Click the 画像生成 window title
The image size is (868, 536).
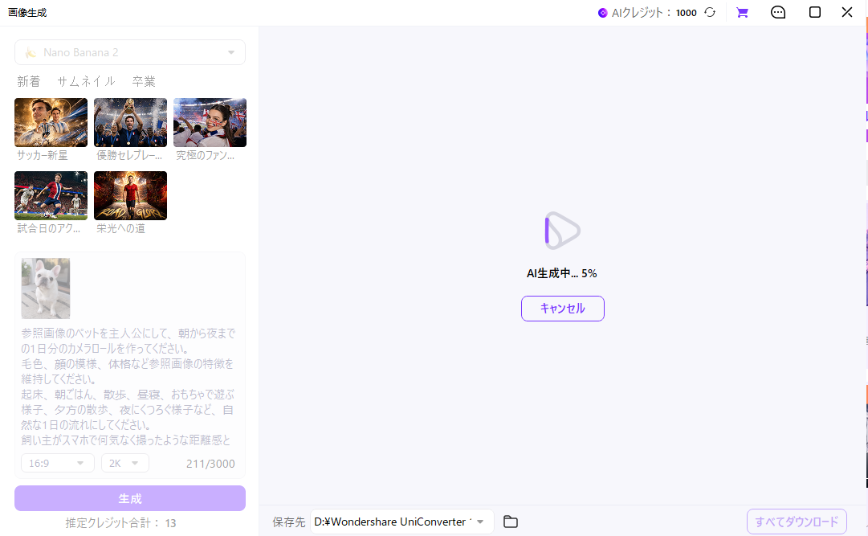coord(27,13)
